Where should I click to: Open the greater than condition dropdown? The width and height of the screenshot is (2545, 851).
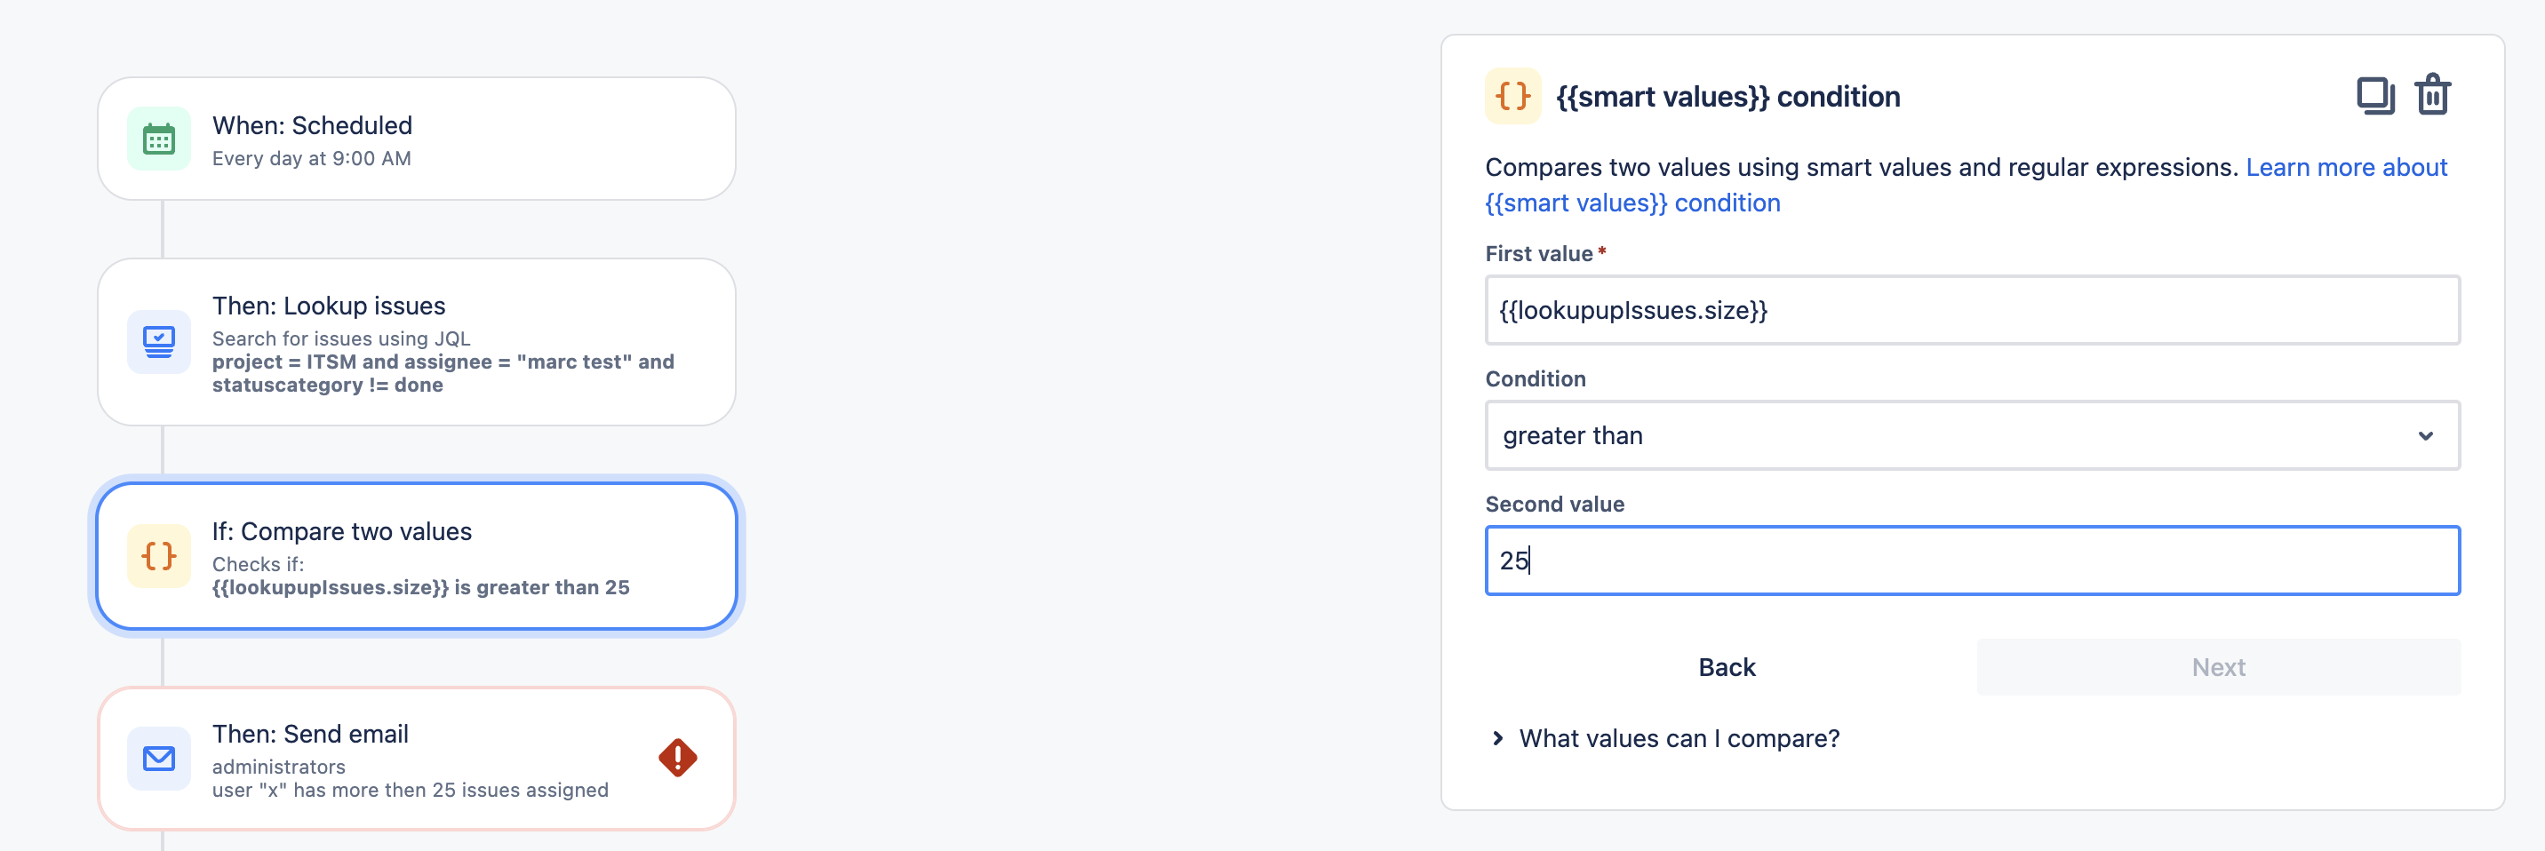(1971, 434)
